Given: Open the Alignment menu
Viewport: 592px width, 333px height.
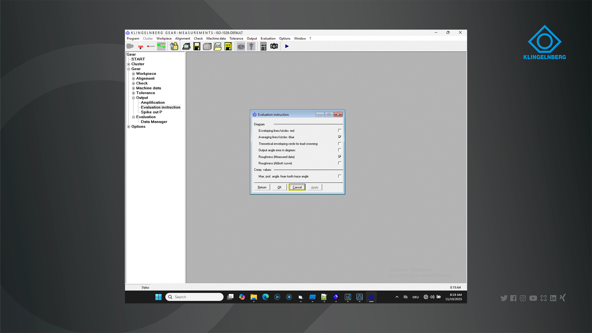Looking at the screenshot, I should pyautogui.click(x=183, y=39).
